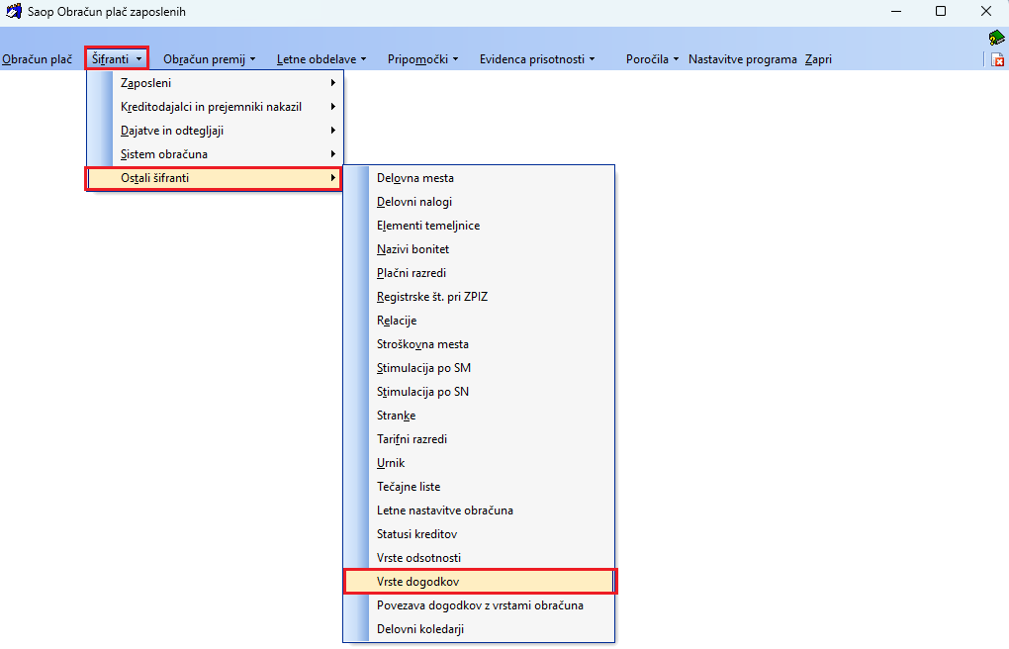The image size is (1009, 649).
Task: Click the red X document icon
Action: (997, 60)
